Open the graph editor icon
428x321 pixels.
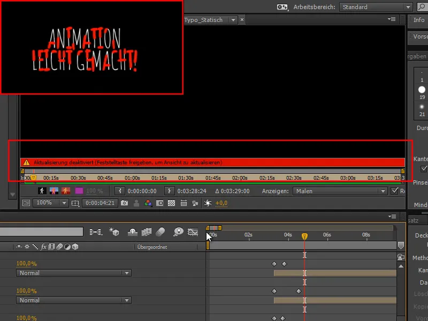pos(193,232)
